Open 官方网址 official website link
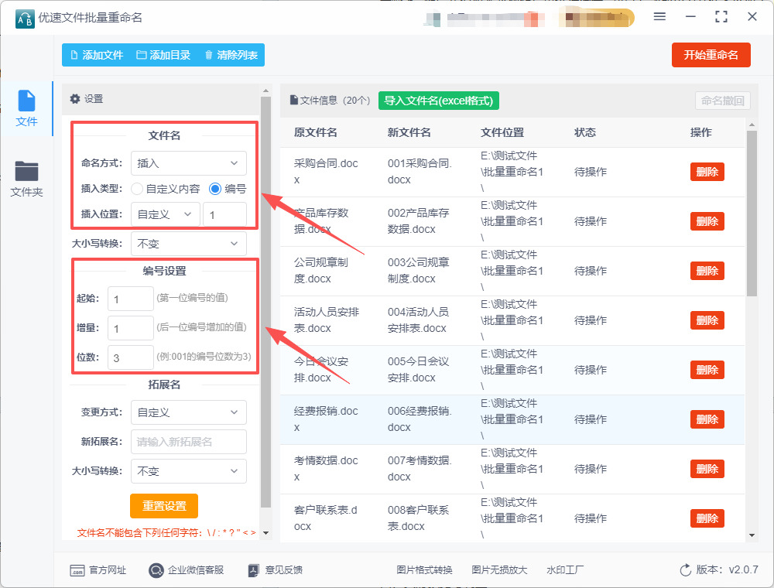The width and height of the screenshot is (774, 588). (x=98, y=570)
